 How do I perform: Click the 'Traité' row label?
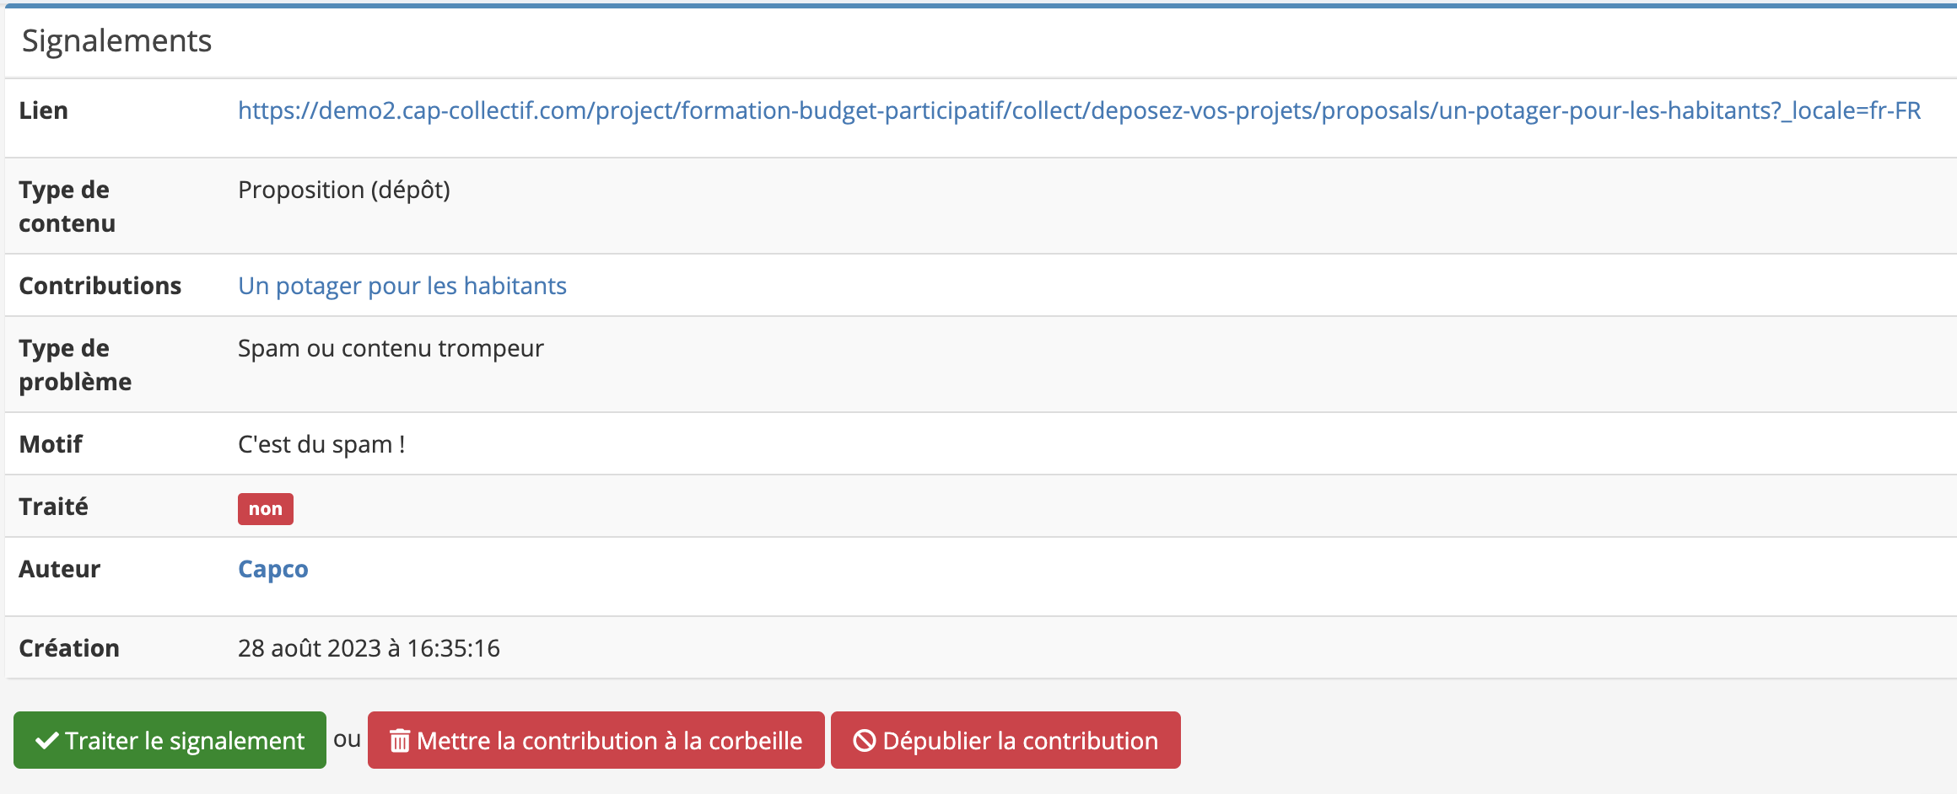[x=53, y=507]
